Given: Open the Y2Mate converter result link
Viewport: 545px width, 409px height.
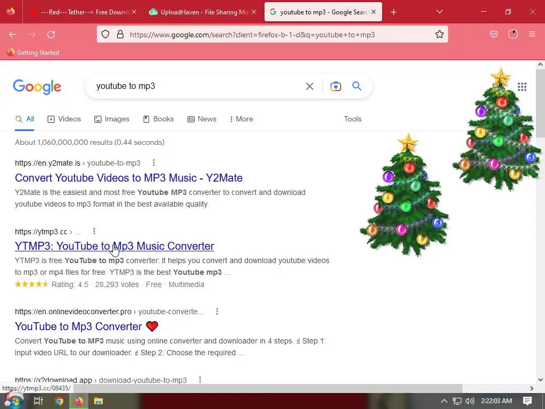Looking at the screenshot, I should click(x=129, y=178).
